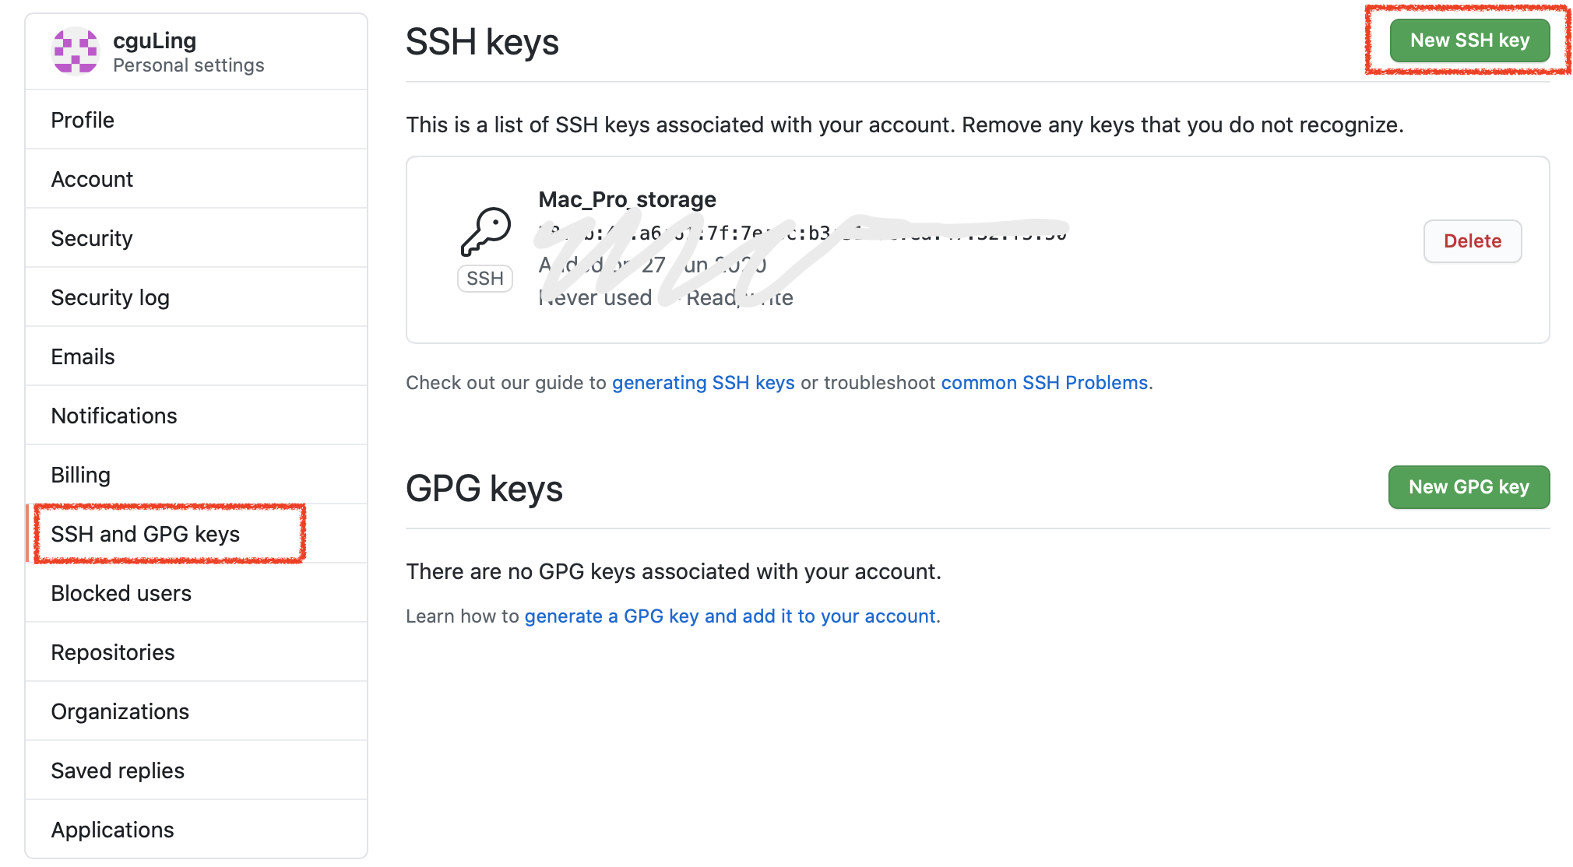The width and height of the screenshot is (1573, 867).
Task: Open the Profile settings page
Action: click(x=196, y=120)
